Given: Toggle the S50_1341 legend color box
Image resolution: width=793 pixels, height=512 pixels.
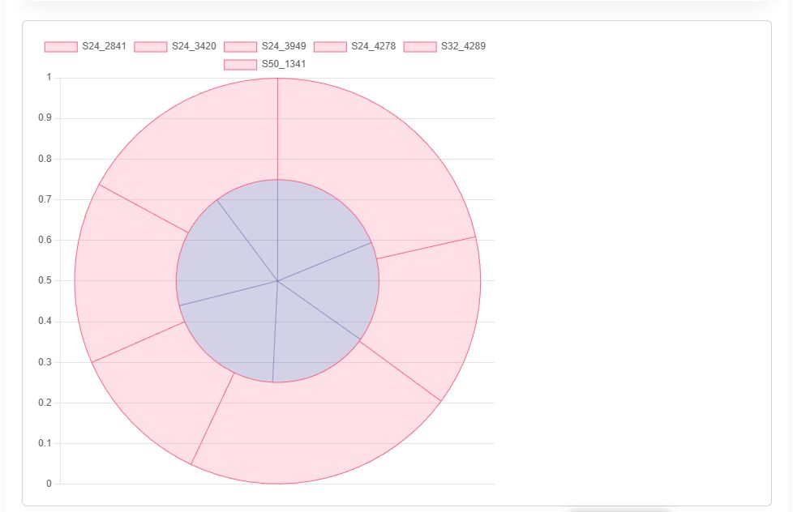Looking at the screenshot, I should coord(240,64).
